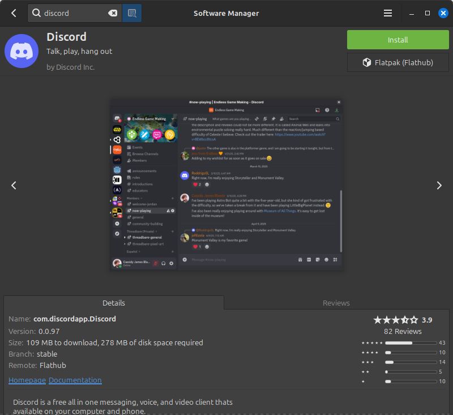Open the Homepage link
Viewport: 453px width, 415px height.
click(27, 380)
